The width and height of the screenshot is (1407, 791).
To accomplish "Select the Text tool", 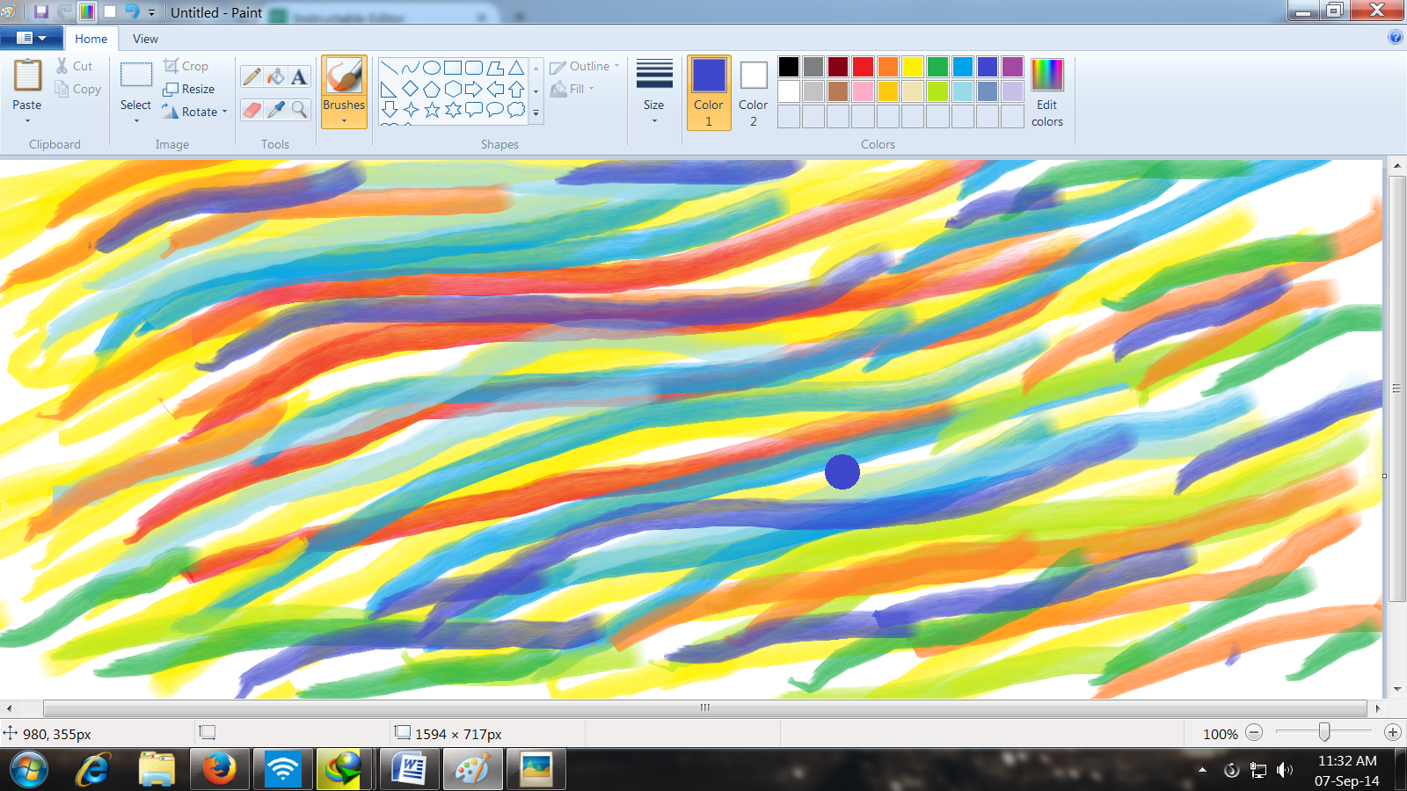I will click(299, 77).
